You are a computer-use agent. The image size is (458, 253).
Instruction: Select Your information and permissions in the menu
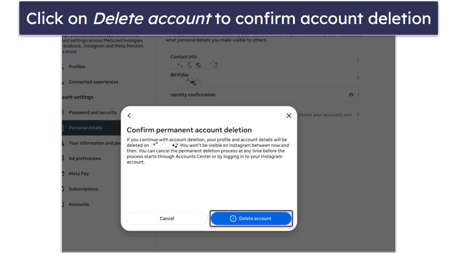tap(95, 143)
